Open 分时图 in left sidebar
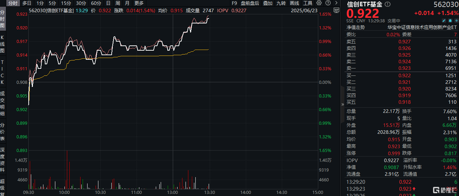 [2, 19]
